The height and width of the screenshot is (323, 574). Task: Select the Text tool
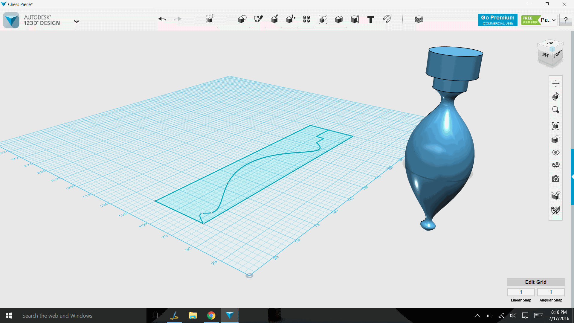click(x=371, y=19)
